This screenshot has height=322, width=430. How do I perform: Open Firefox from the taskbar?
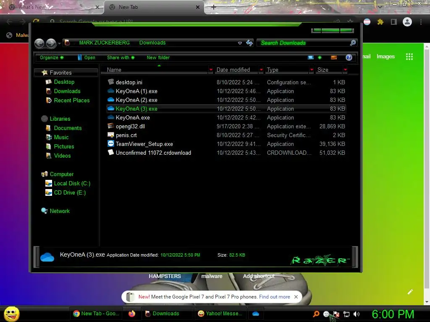point(132,314)
